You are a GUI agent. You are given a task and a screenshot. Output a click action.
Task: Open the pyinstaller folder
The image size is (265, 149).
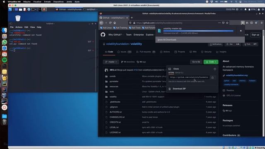coord(114,82)
